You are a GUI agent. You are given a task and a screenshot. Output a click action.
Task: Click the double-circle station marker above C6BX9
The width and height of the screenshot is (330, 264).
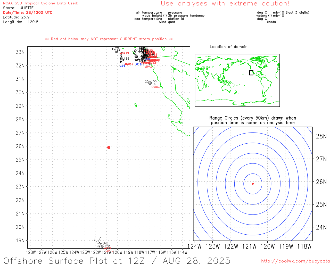tap(150, 83)
